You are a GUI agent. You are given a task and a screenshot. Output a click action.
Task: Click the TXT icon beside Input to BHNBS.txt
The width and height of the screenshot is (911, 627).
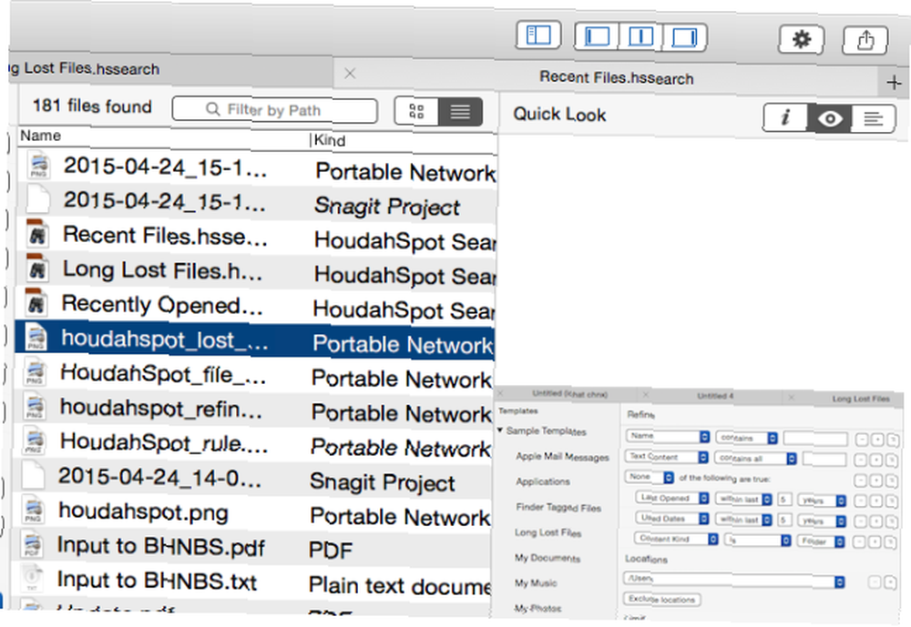tap(31, 578)
